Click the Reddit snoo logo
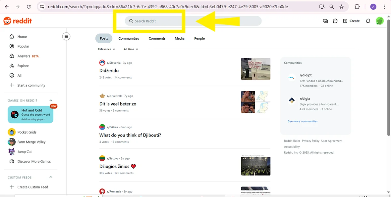Screen dimensions: 391x197 tap(8, 20)
